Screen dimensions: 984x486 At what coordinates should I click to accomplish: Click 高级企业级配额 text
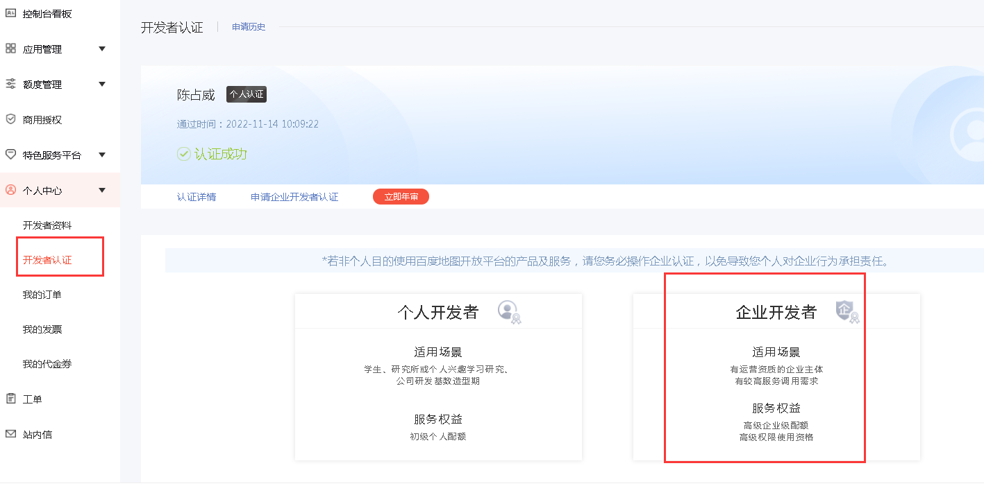click(x=776, y=426)
